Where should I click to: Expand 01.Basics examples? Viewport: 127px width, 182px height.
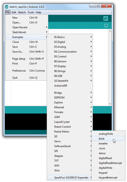70,37
